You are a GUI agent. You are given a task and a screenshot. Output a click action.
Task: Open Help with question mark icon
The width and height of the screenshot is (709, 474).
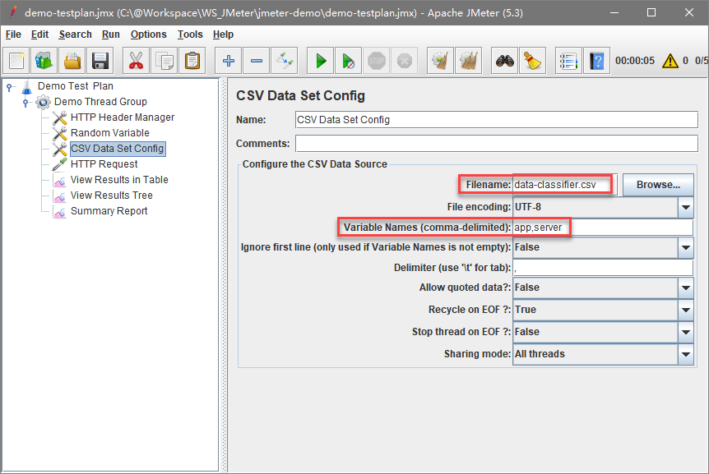pyautogui.click(x=597, y=61)
